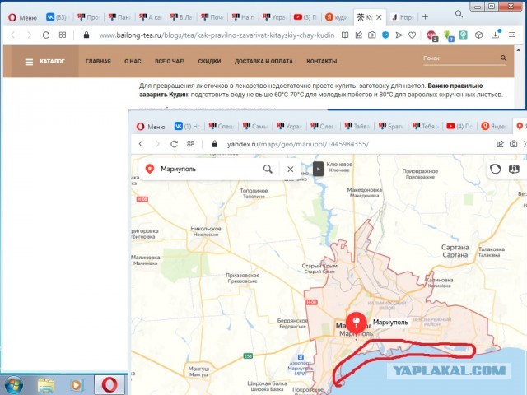
Task: Click the red extension icon with badge 2
Action: click(431, 35)
